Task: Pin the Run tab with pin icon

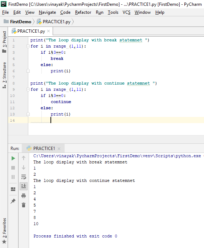Action: (13, 201)
